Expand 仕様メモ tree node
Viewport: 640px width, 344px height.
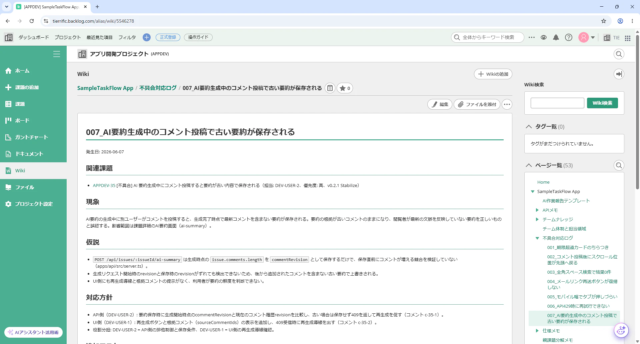point(537,331)
